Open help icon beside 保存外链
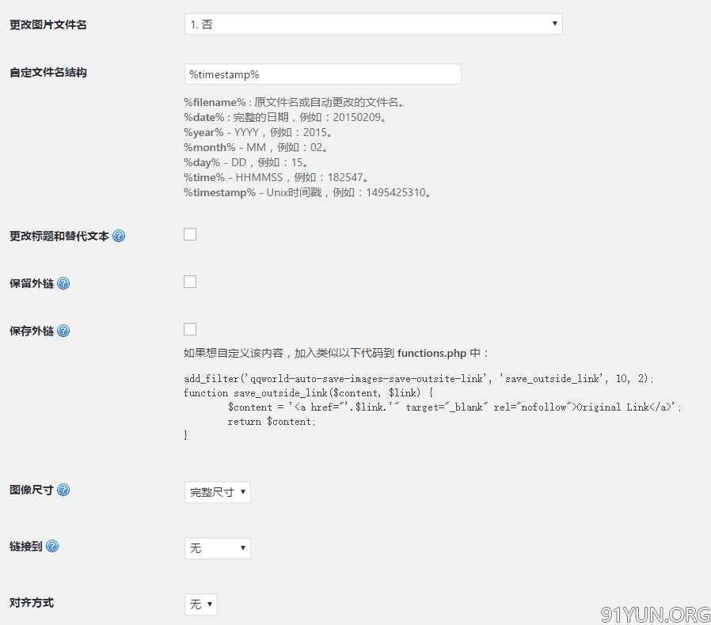 tap(63, 331)
